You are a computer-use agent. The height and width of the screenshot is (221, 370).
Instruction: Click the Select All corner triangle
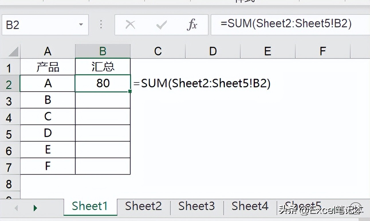pyautogui.click(x=13, y=52)
